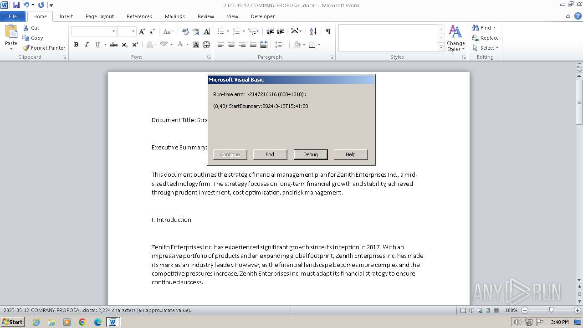This screenshot has width=583, height=328.
Task: Toggle Justify alignment
Action: pyautogui.click(x=253, y=45)
